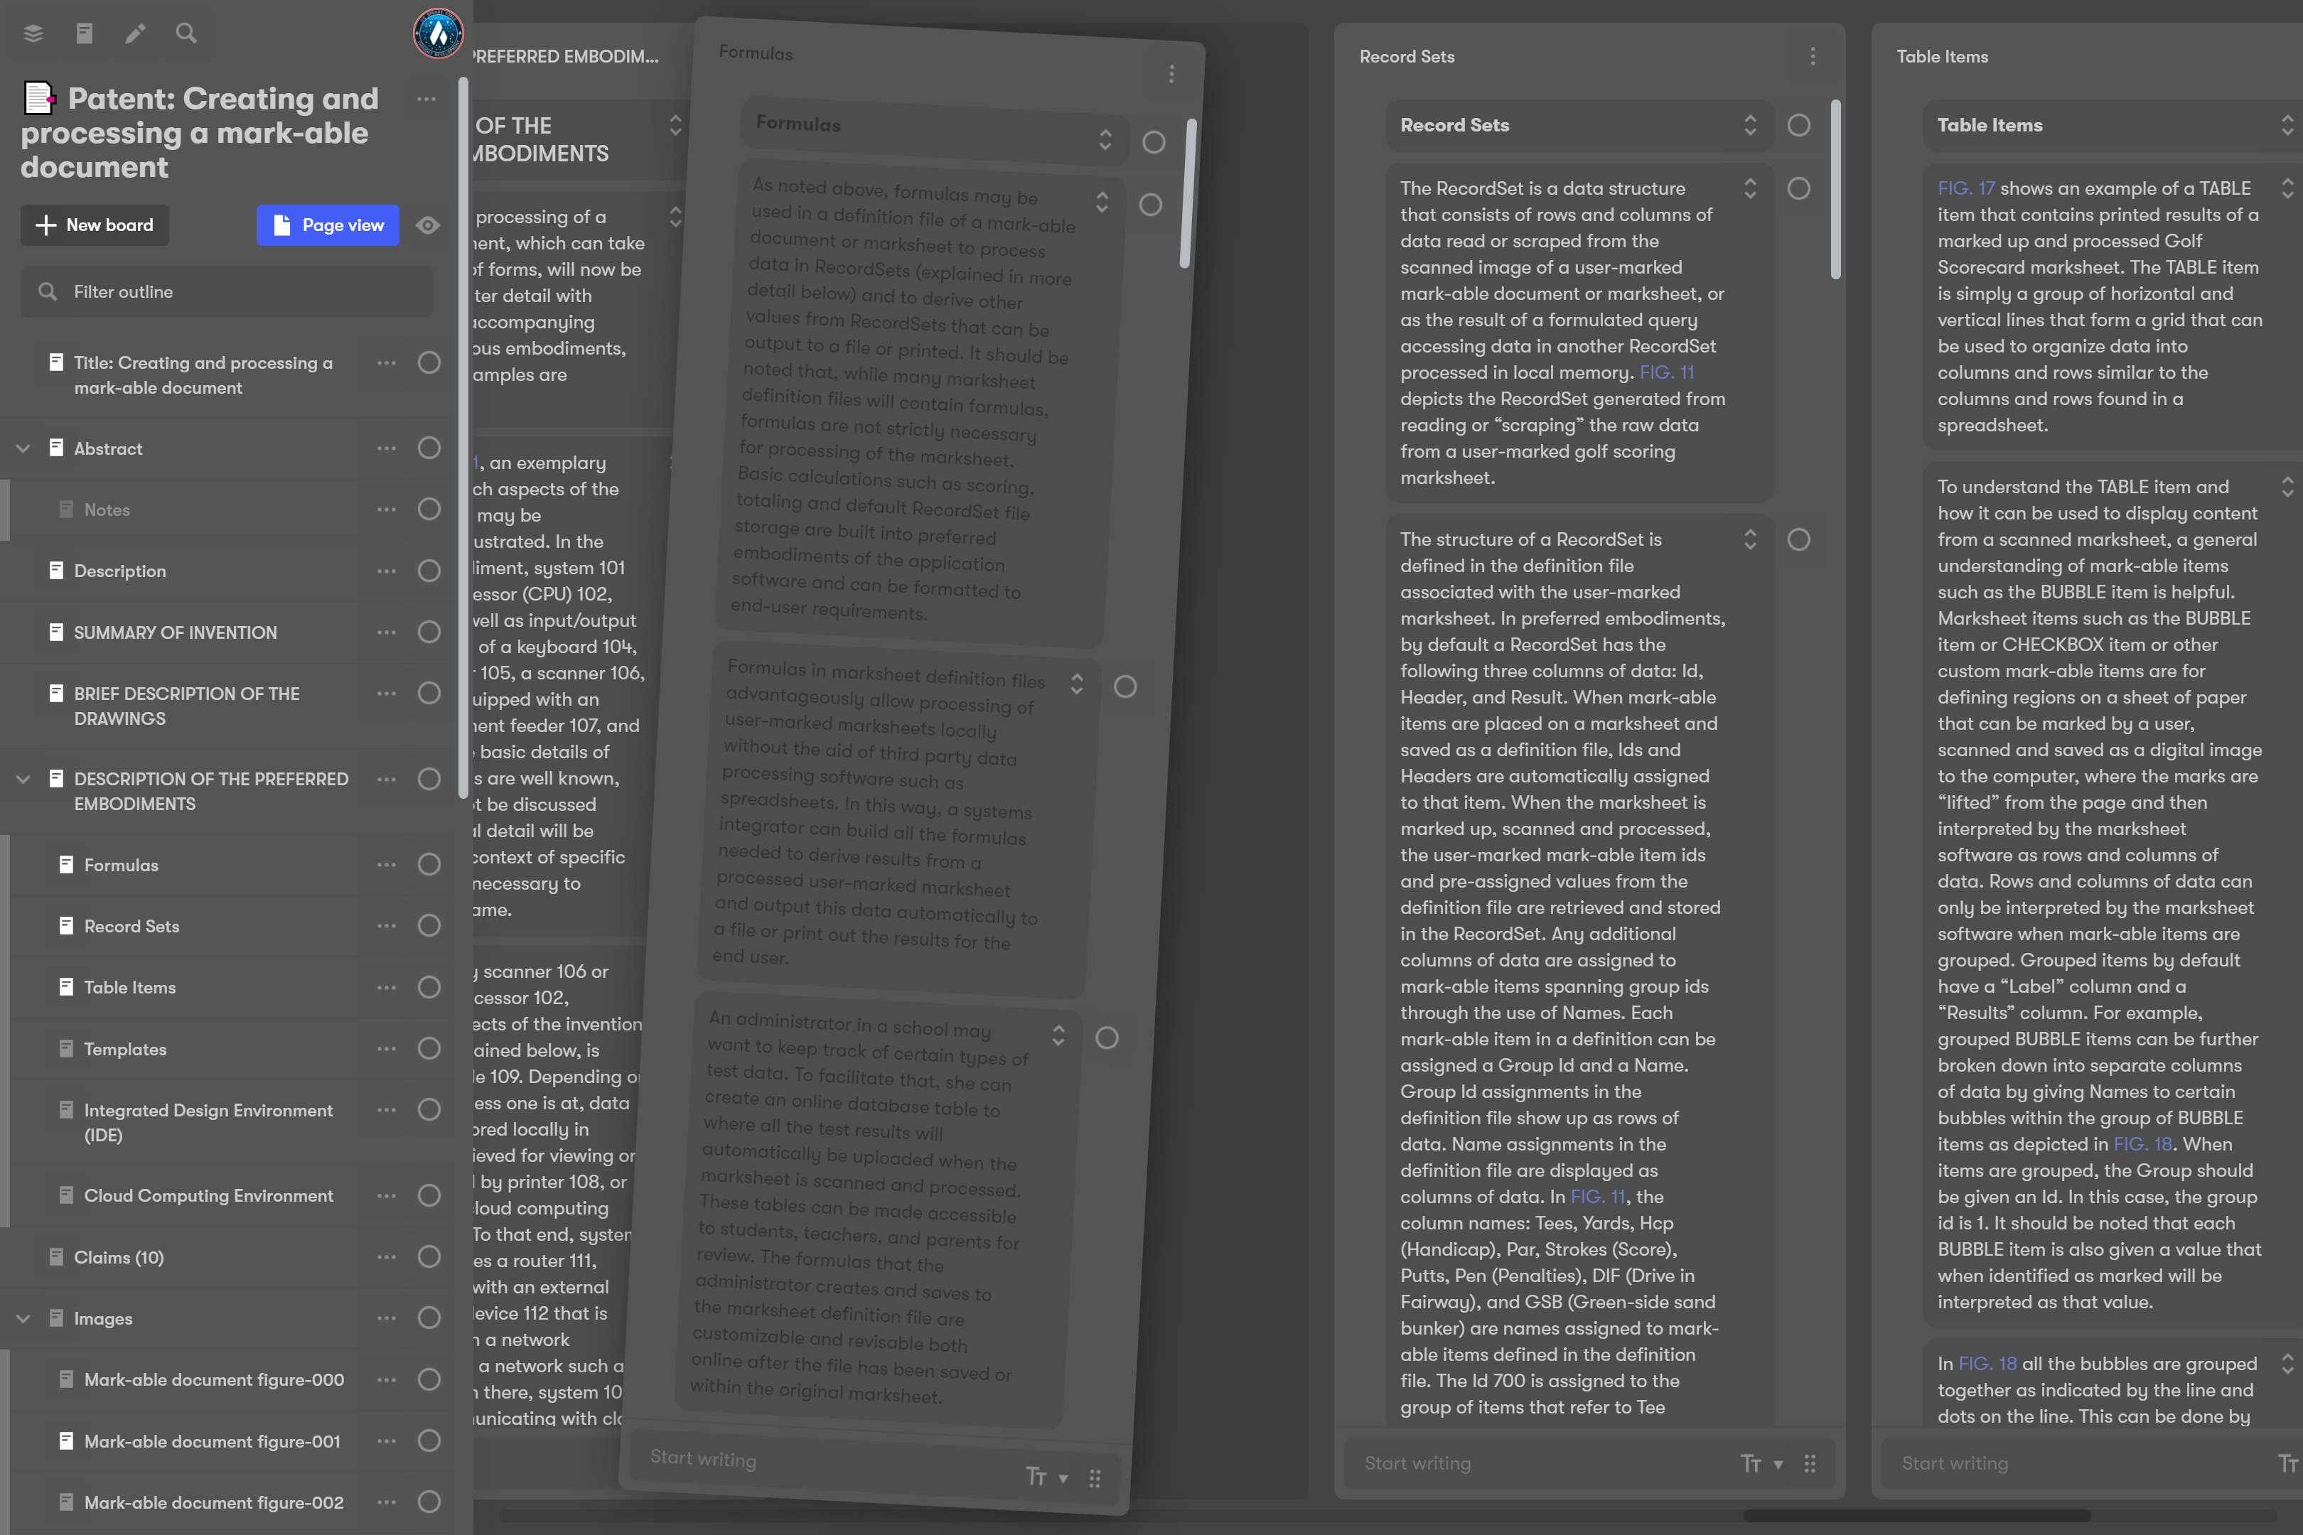Click the search magnifier icon in top toolbar
Viewport: 2303px width, 1535px height.
186,33
